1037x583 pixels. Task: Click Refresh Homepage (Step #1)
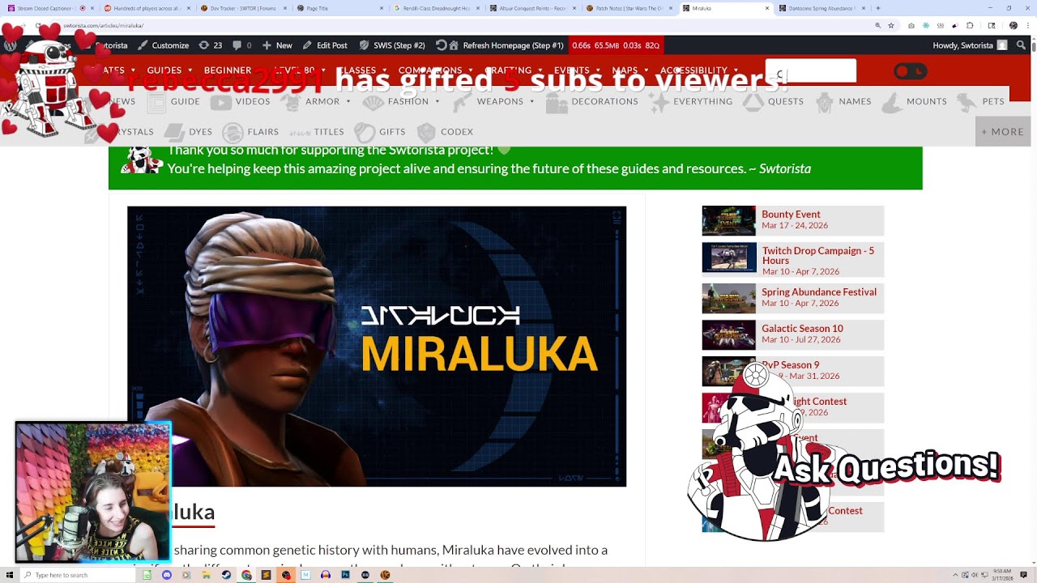click(500, 45)
